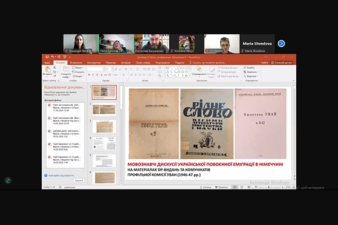Image resolution: width=338 pixels, height=225 pixels.
Task: Select slide 2 thumbnail
Action: [104, 109]
